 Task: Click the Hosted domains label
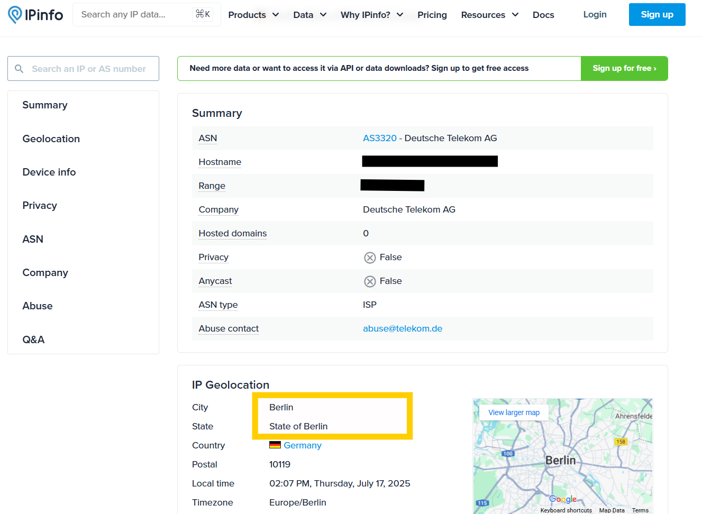coord(233,233)
